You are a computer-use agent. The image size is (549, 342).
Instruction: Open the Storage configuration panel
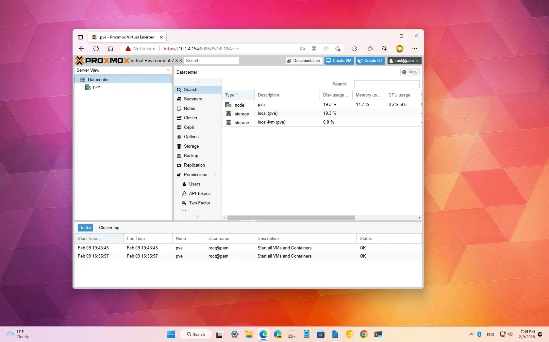tap(191, 146)
